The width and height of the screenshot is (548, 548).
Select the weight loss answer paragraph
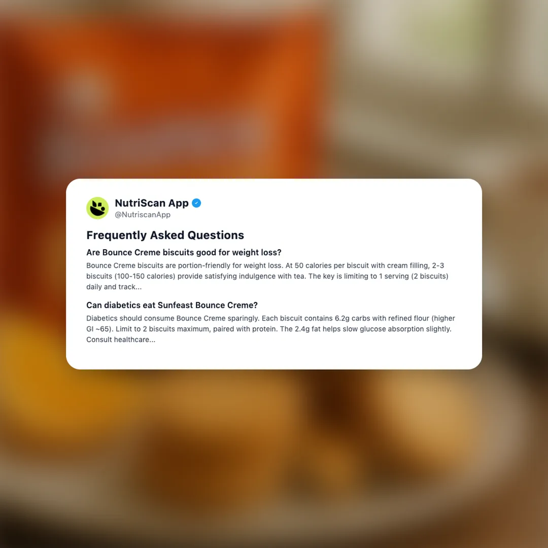(267, 276)
